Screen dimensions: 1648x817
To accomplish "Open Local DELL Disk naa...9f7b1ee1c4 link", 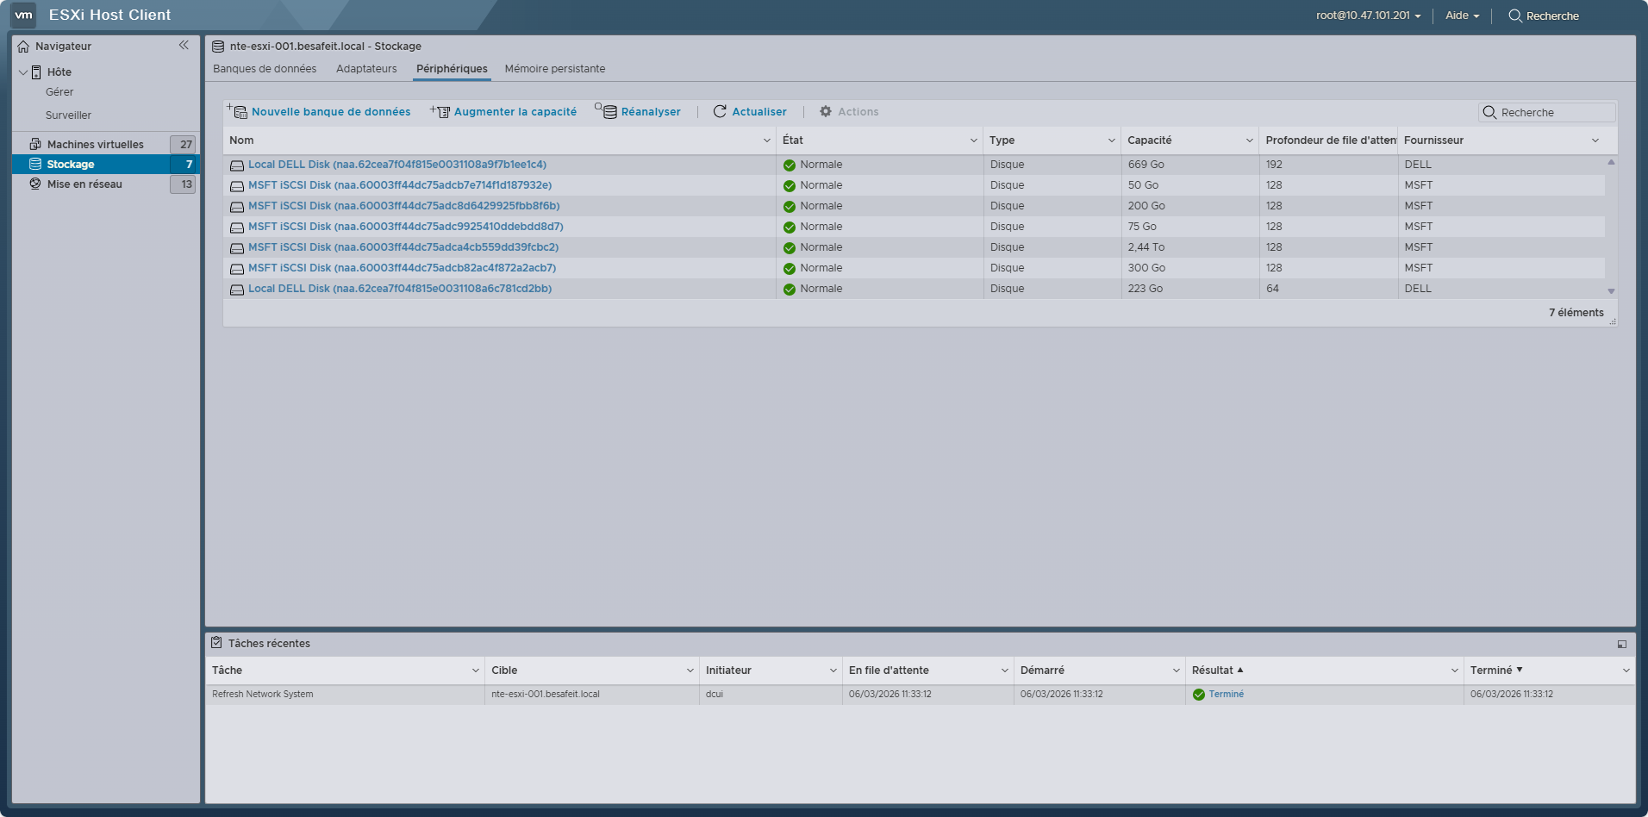I will coord(397,165).
